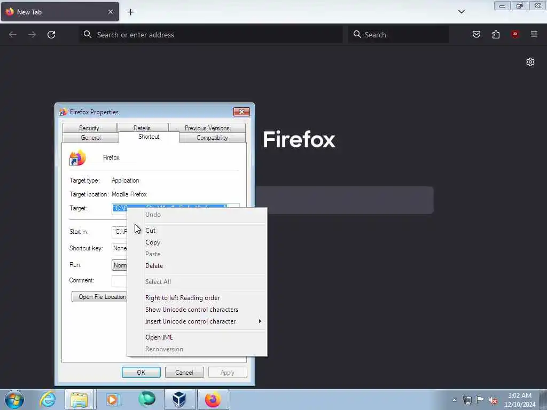Focus the Firefox toolbar Search box
The width and height of the screenshot is (547, 410).
pos(398,35)
